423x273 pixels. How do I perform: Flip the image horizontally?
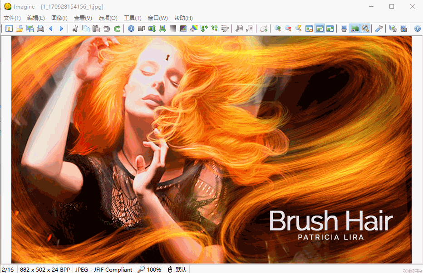(x=162, y=29)
